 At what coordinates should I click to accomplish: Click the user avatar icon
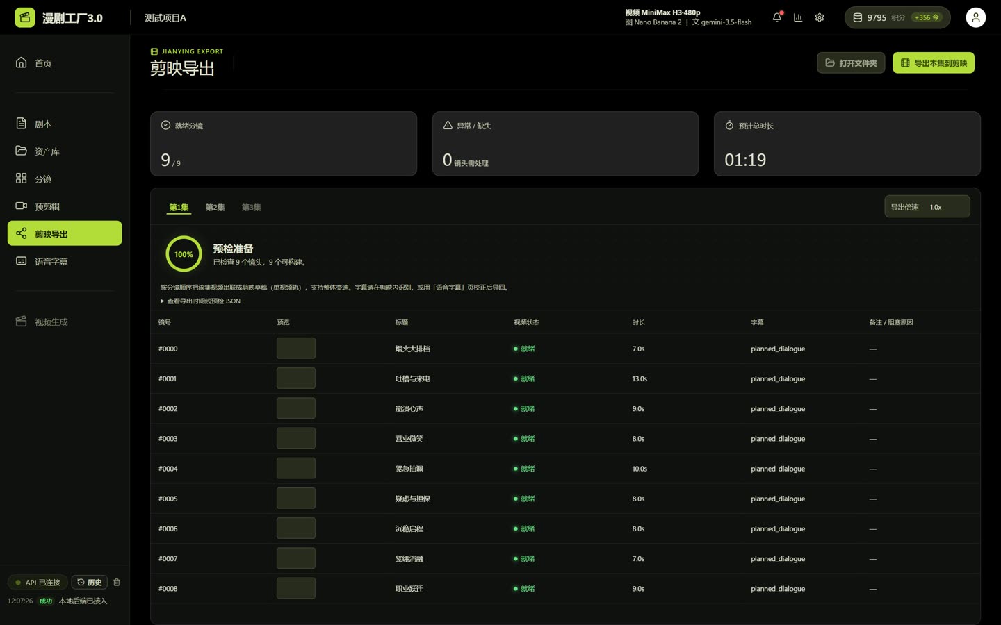[x=975, y=17]
